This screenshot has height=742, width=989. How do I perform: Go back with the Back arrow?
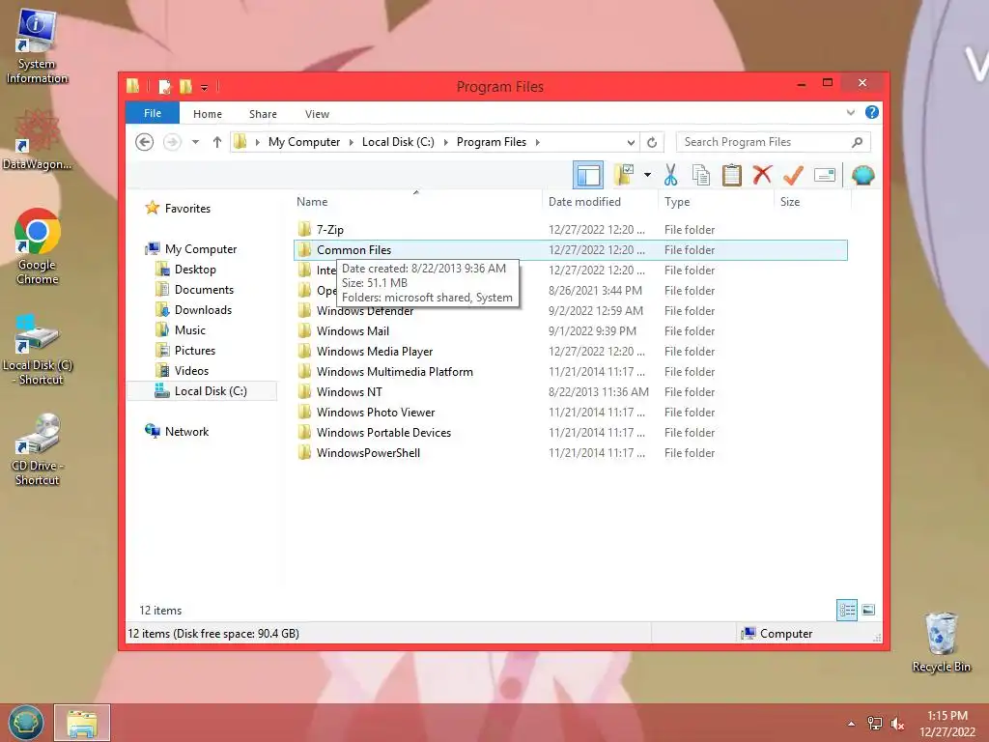pyautogui.click(x=145, y=142)
